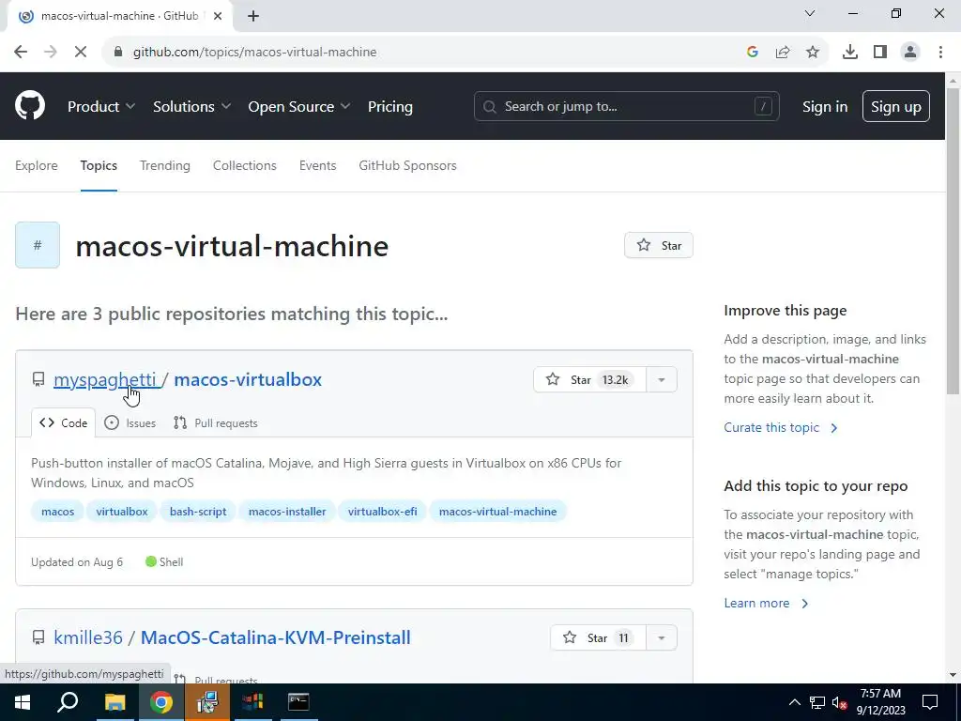Click the macos-installer topic tag
Screen dimensions: 961x721
[287, 512]
